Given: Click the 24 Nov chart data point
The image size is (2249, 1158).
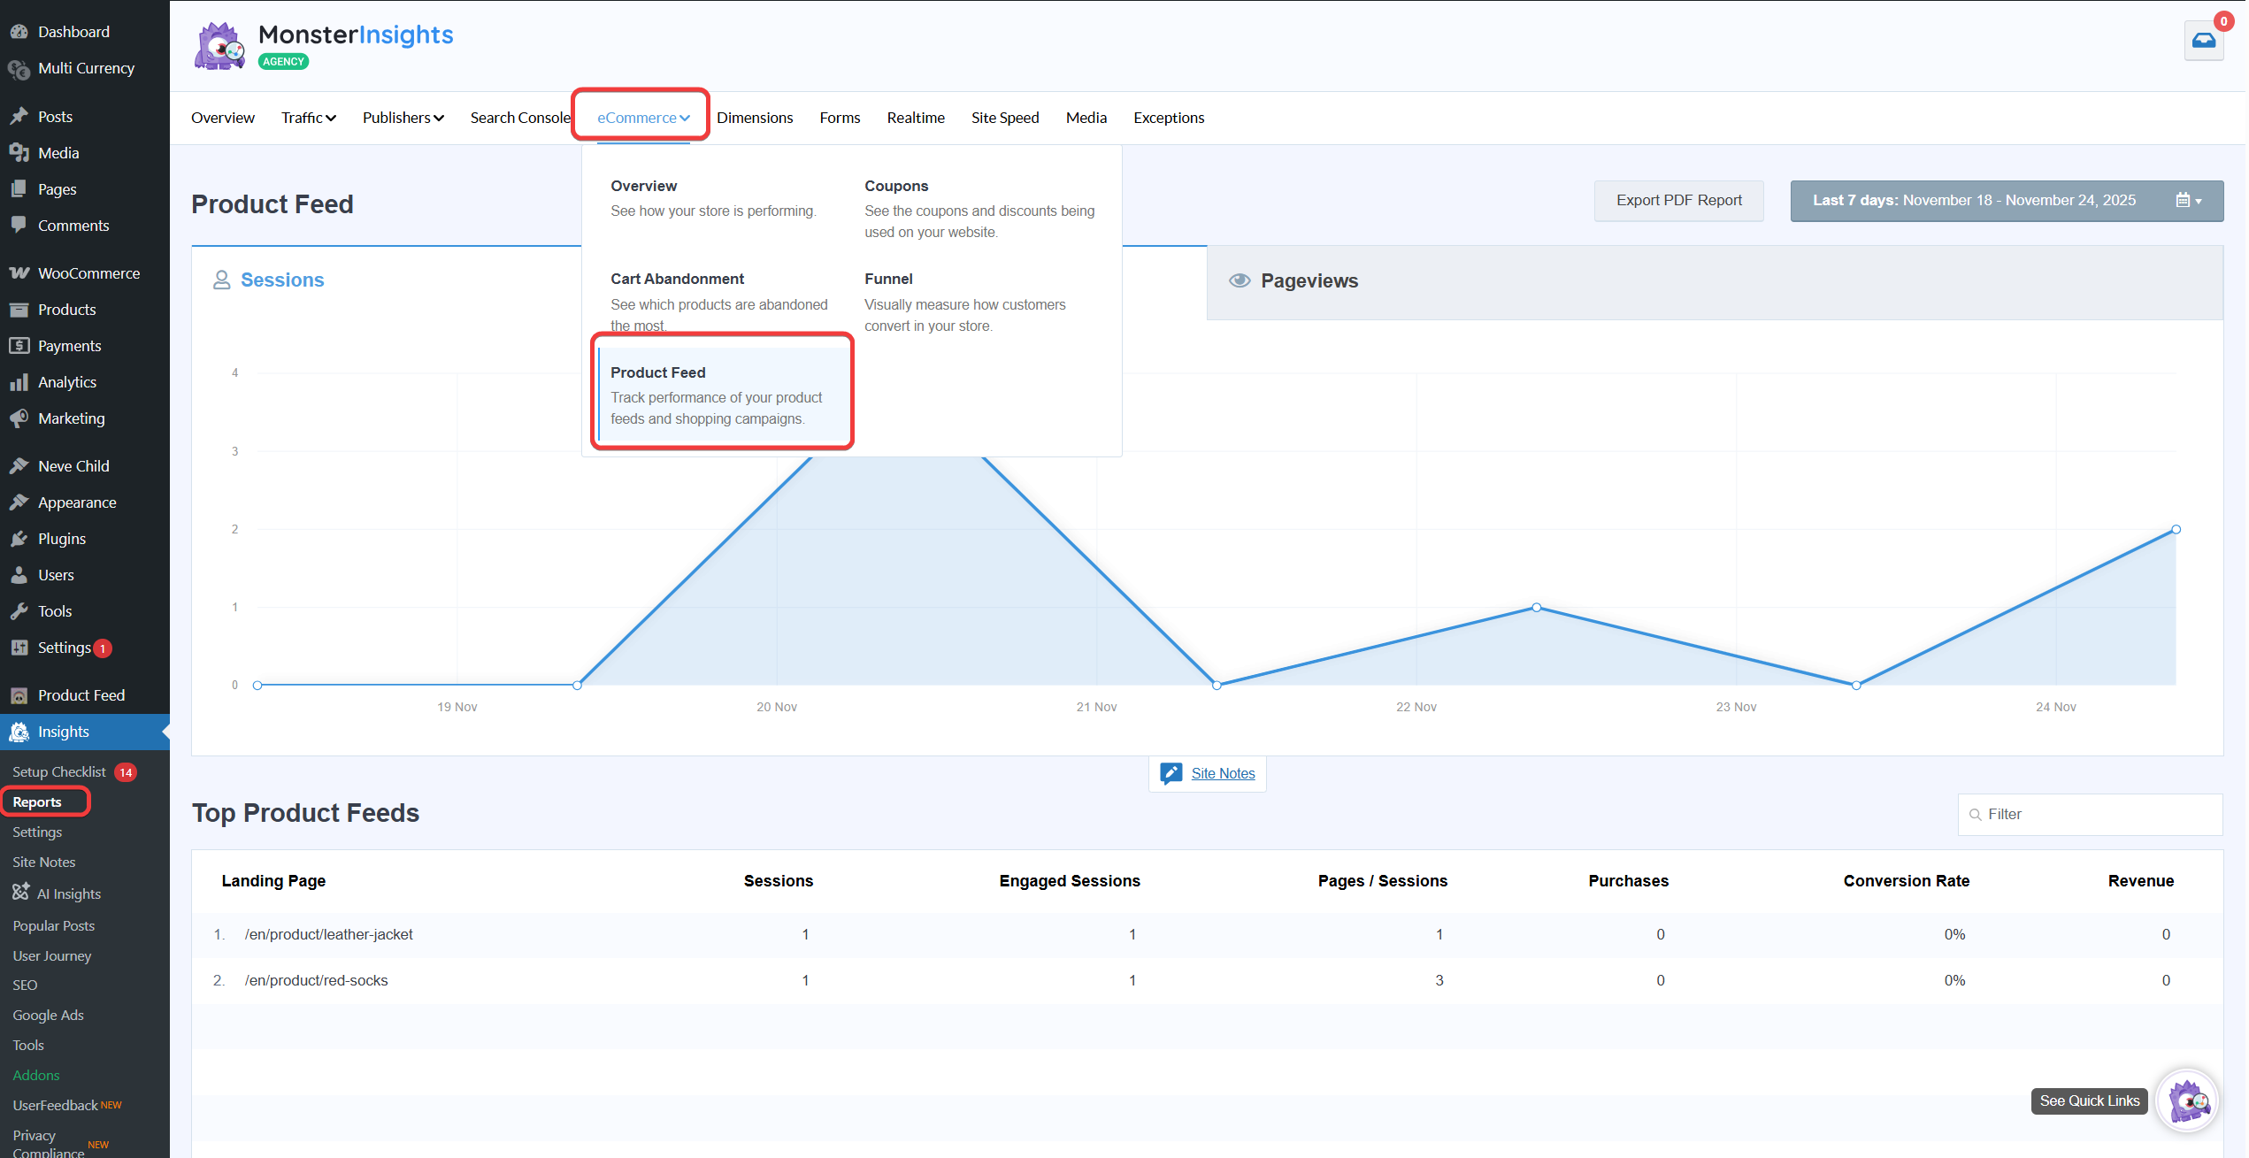Looking at the screenshot, I should point(2175,530).
